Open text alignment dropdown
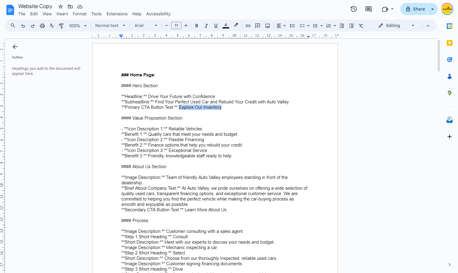 click(281, 26)
